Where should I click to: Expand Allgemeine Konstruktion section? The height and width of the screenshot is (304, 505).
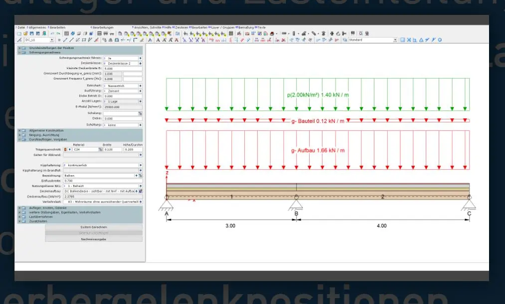19,131
